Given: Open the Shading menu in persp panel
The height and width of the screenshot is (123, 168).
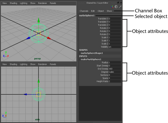Looking at the screenshot, I should pyautogui.click(x=13, y=3).
